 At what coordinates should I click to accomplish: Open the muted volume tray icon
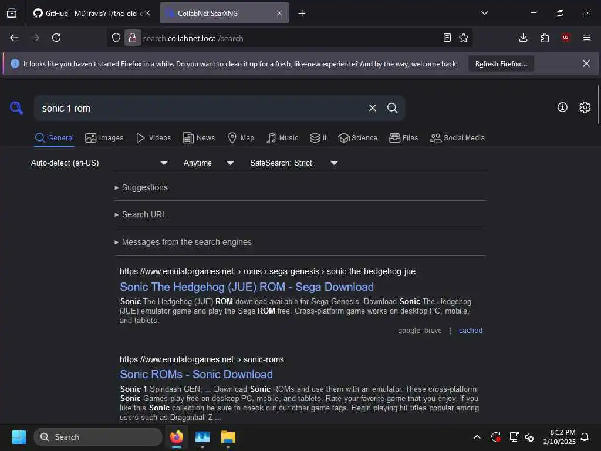click(x=529, y=437)
